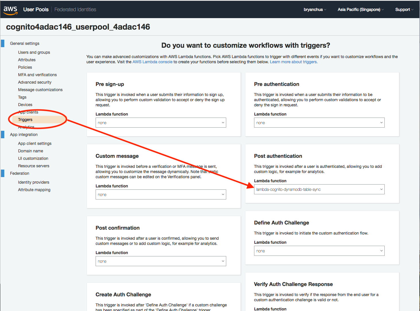Open Users and groups page
Image resolution: width=420 pixels, height=311 pixels.
[x=34, y=52]
